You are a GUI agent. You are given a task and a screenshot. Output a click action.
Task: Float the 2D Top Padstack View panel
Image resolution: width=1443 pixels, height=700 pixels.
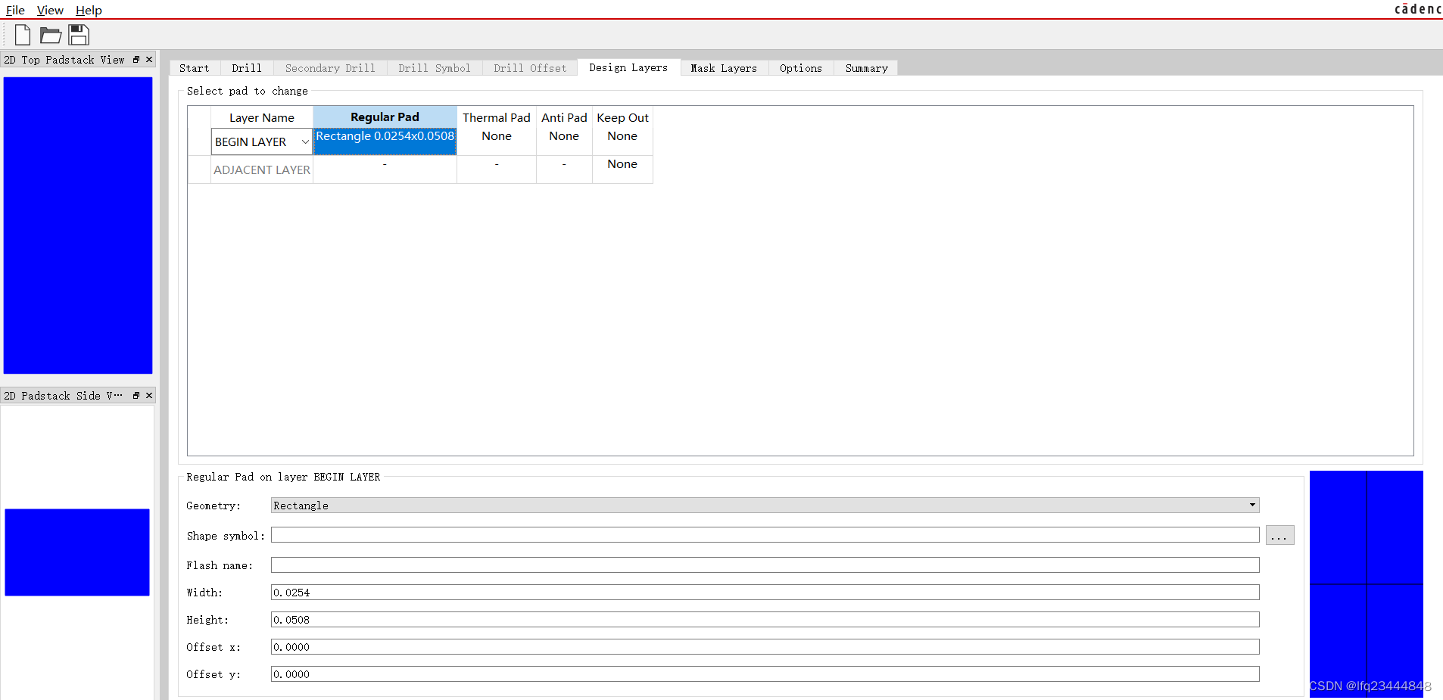coord(136,59)
